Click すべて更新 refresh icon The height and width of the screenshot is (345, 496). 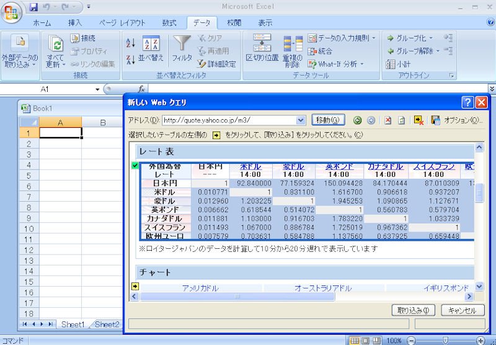click(56, 43)
